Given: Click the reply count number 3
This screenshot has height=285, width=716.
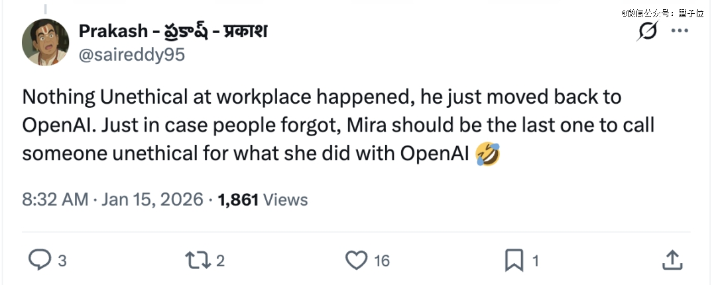Looking at the screenshot, I should click(62, 261).
